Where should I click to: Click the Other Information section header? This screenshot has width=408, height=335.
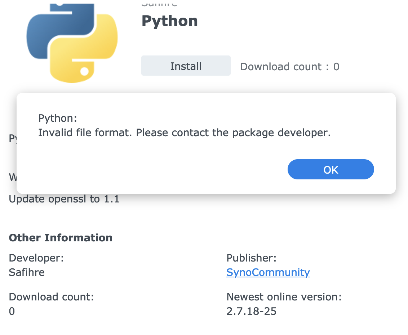(61, 238)
